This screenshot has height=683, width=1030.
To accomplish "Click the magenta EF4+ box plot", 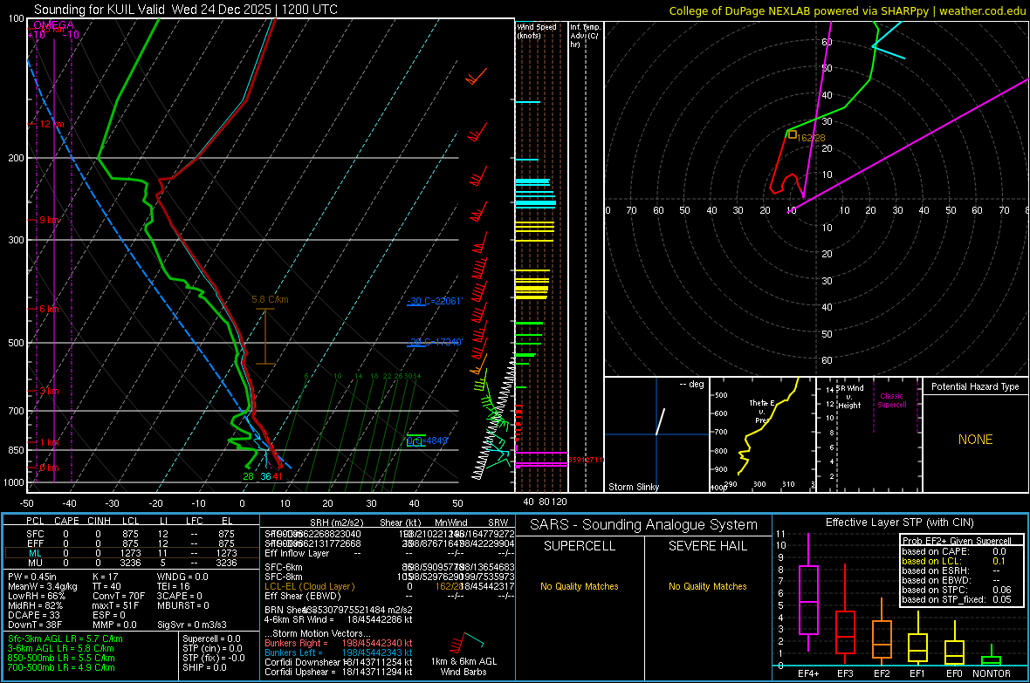I will [x=808, y=593].
